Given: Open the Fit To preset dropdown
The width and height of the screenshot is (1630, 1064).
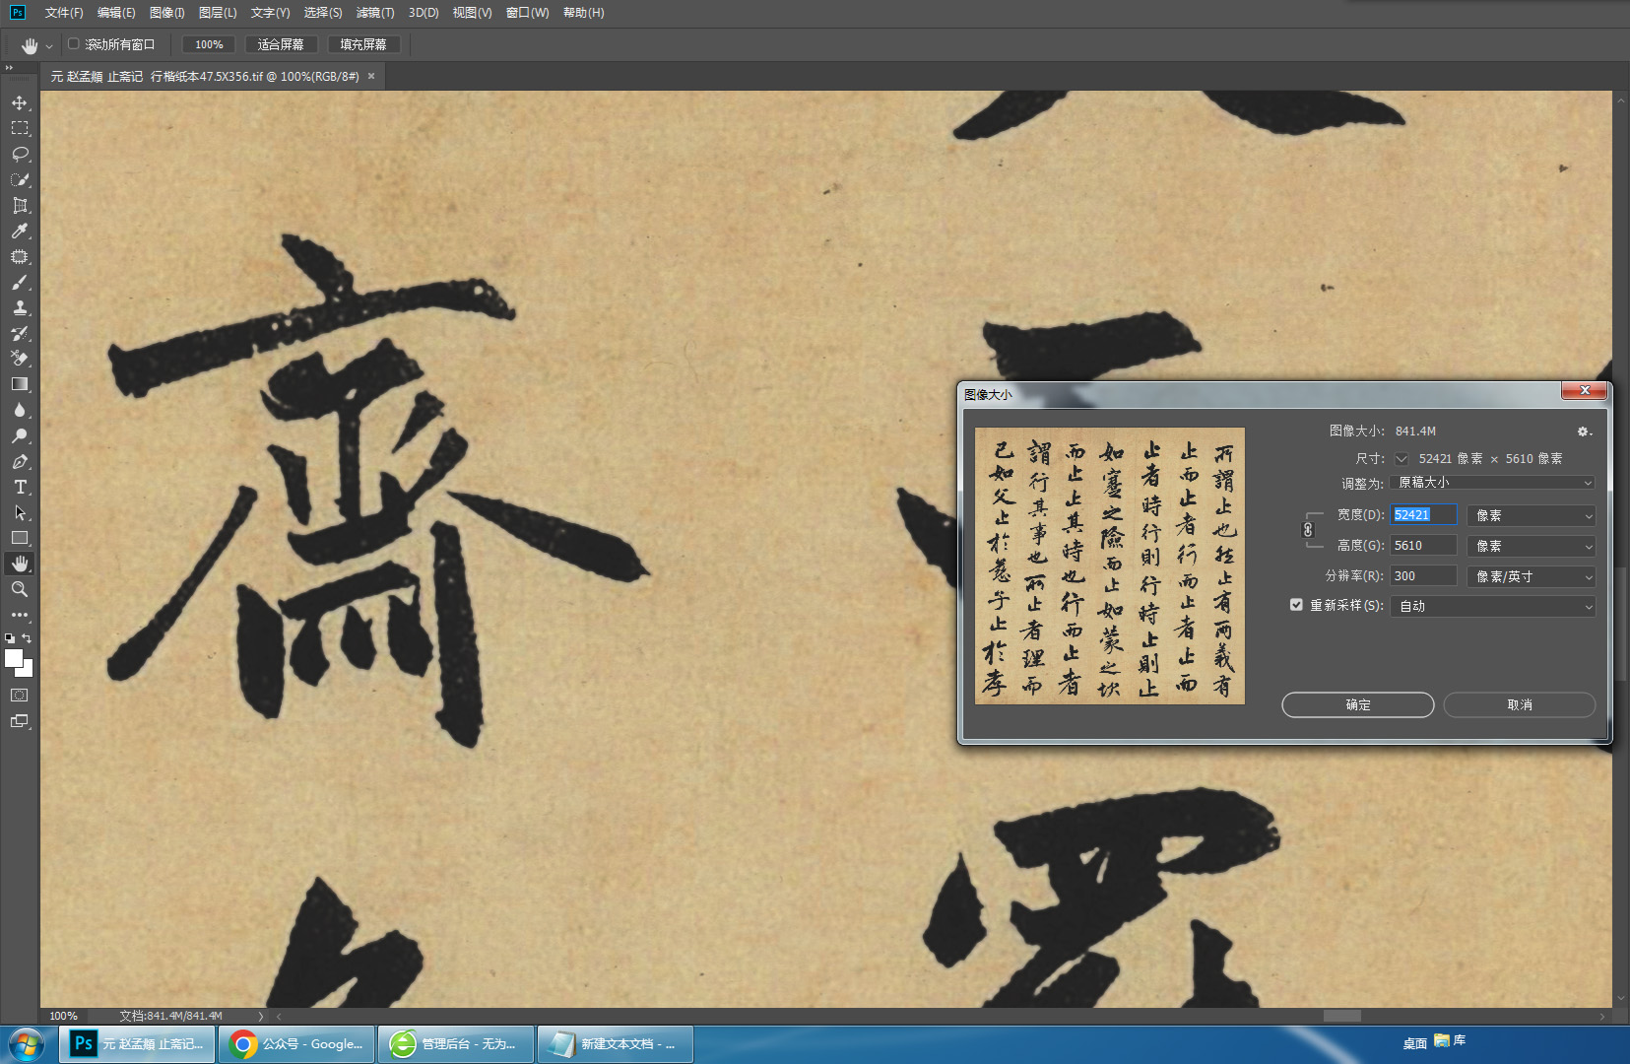Looking at the screenshot, I should (1492, 483).
